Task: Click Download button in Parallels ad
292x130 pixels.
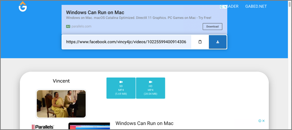Action: [x=212, y=26]
